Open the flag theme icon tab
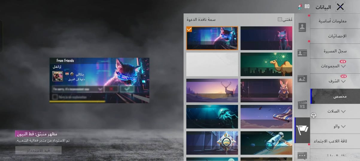 coord(302,130)
